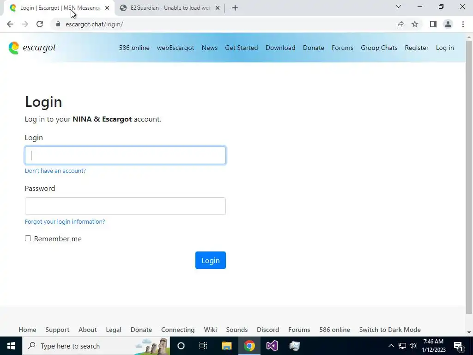This screenshot has width=473, height=355.
Task: Click the footer 586 online link
Action: click(334, 330)
